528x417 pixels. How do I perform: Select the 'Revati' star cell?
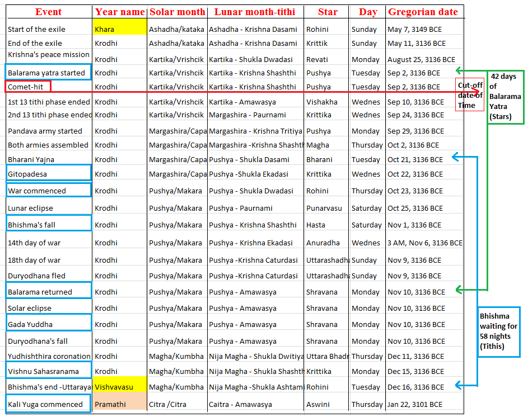coord(317,59)
